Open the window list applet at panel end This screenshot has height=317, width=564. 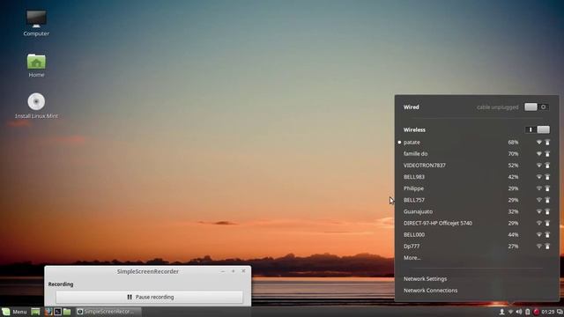pyautogui.click(x=560, y=312)
